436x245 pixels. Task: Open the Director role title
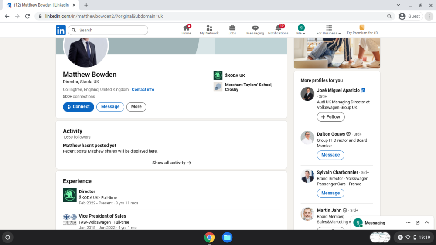87,191
